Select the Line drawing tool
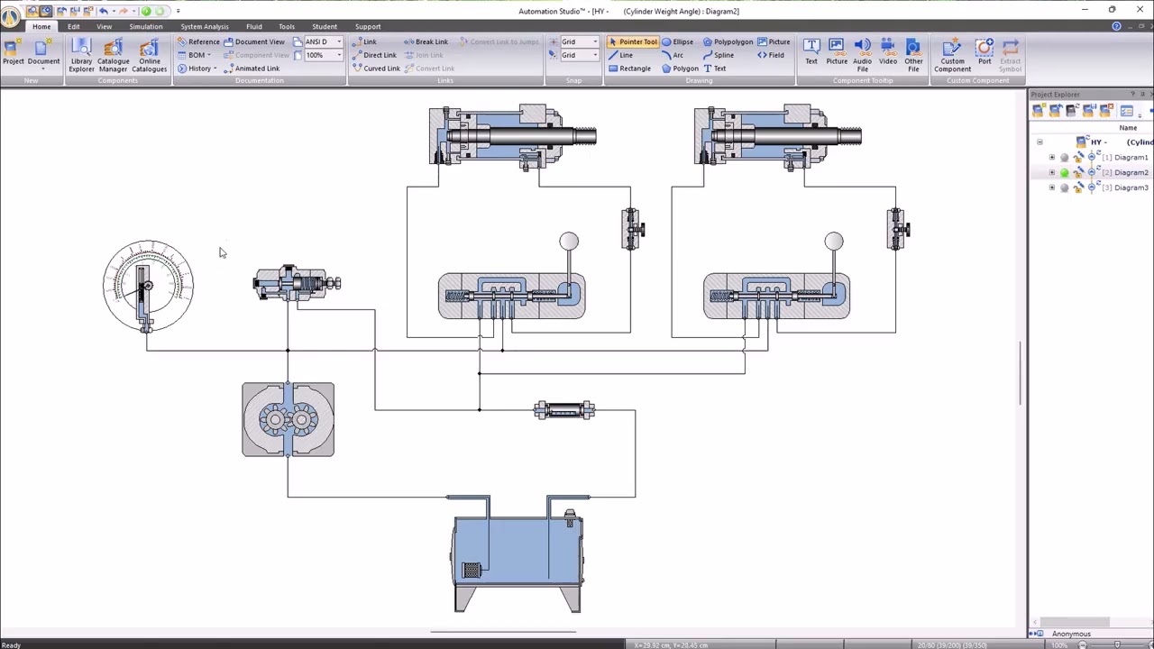Screen dimensions: 1154x649 pyautogui.click(x=621, y=55)
